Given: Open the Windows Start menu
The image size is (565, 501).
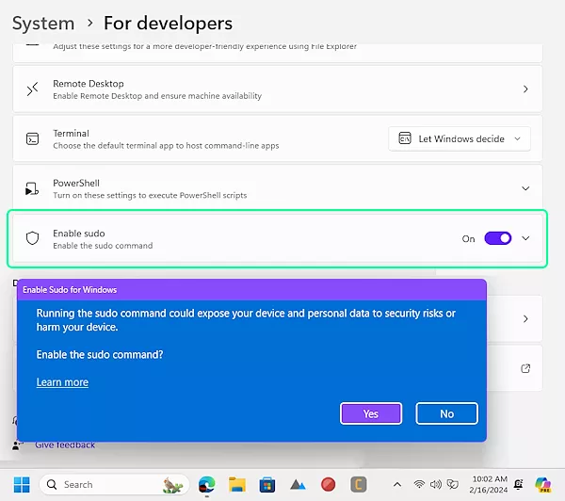Looking at the screenshot, I should click(x=21, y=484).
